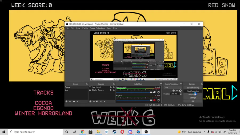Remove selected scene with minus icon in Scenes
This screenshot has height=135, width=240.
click(x=70, y=101)
